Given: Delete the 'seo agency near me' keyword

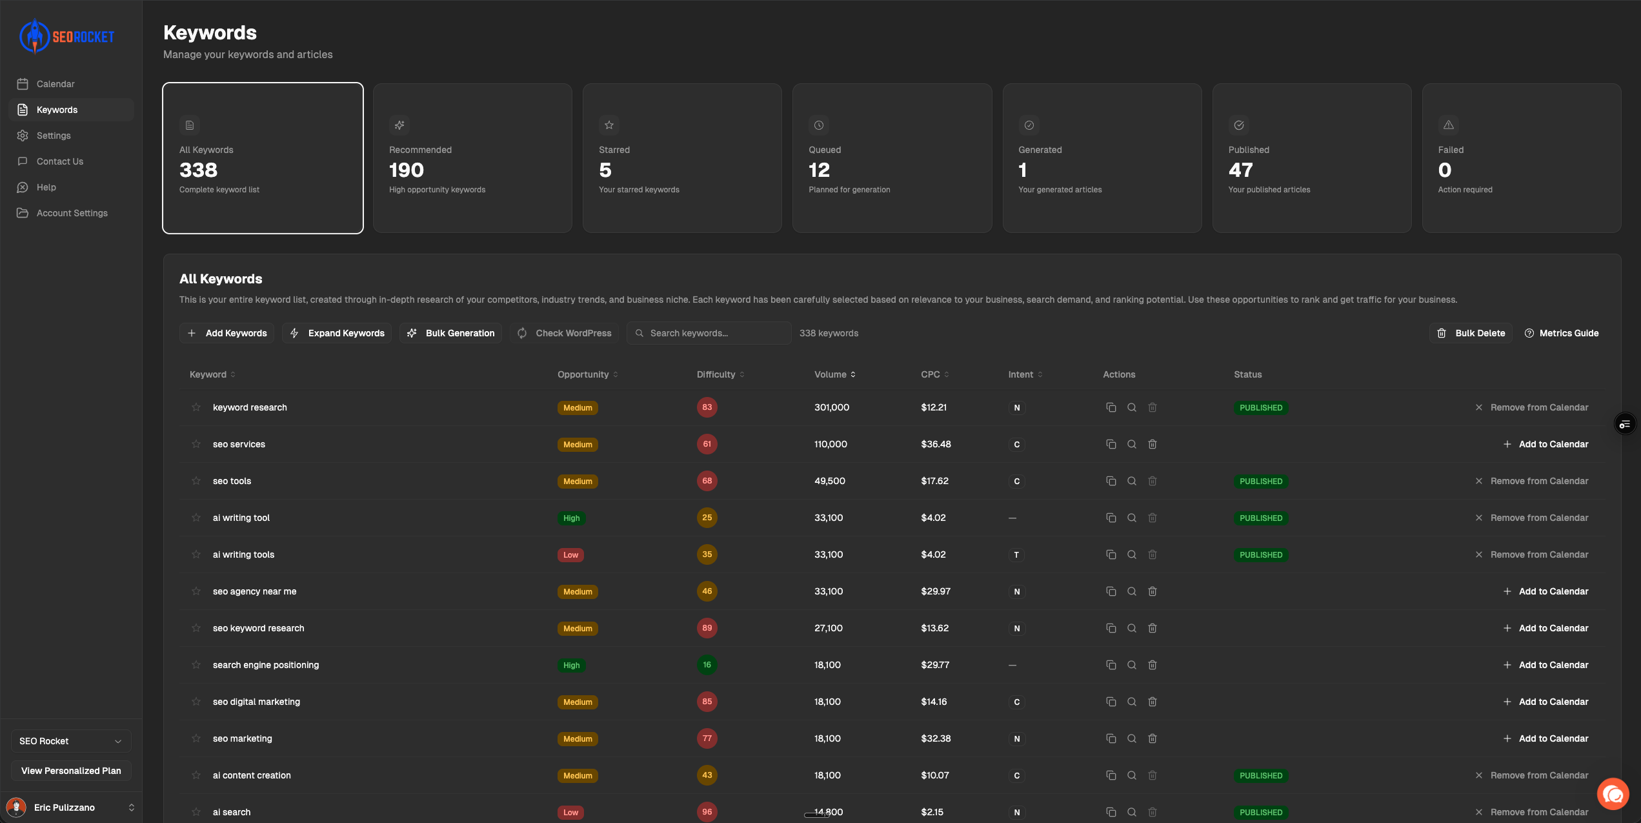Looking at the screenshot, I should [1152, 591].
